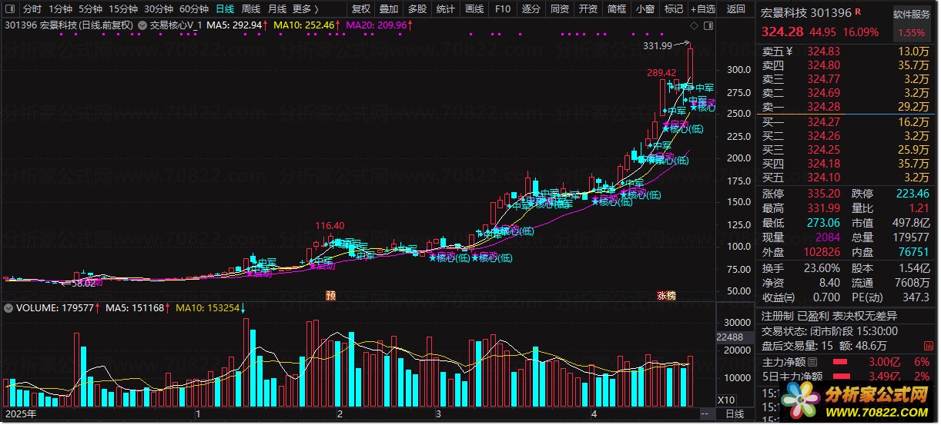Click the 5日主力净额 3.49亿 row
The height and width of the screenshot is (425, 941).
click(x=847, y=377)
